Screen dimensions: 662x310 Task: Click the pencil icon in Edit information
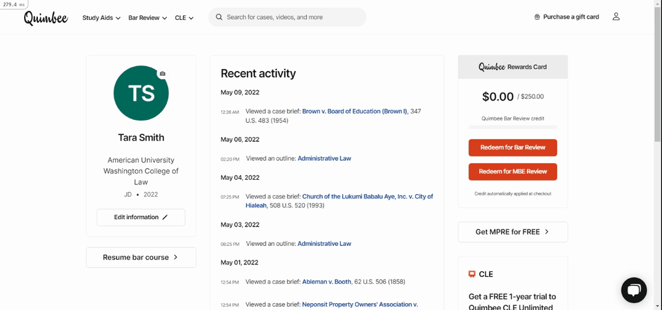165,217
